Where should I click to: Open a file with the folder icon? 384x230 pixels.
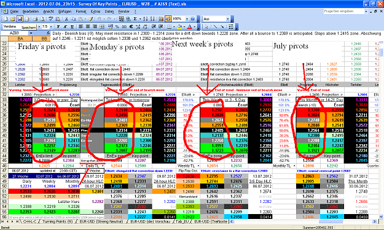[12, 19]
